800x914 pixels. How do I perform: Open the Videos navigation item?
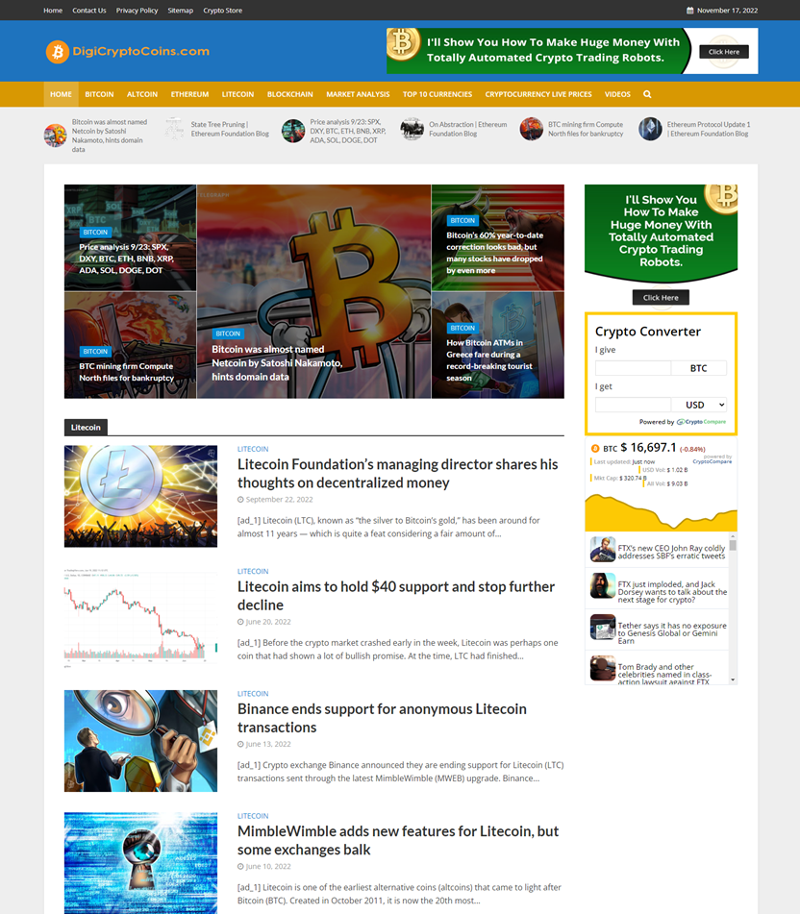[617, 94]
